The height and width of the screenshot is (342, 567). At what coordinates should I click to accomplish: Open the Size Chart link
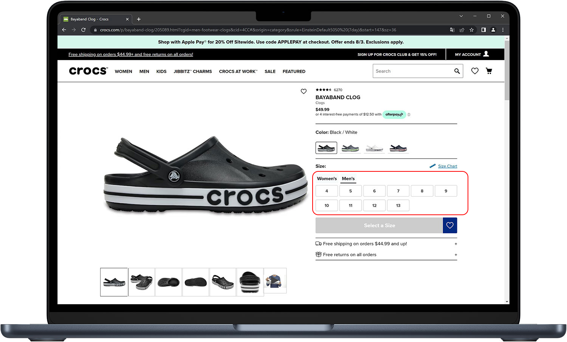tap(448, 166)
